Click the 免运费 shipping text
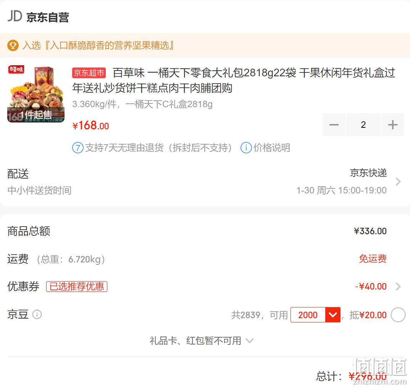The height and width of the screenshot is (388, 410). point(373,259)
